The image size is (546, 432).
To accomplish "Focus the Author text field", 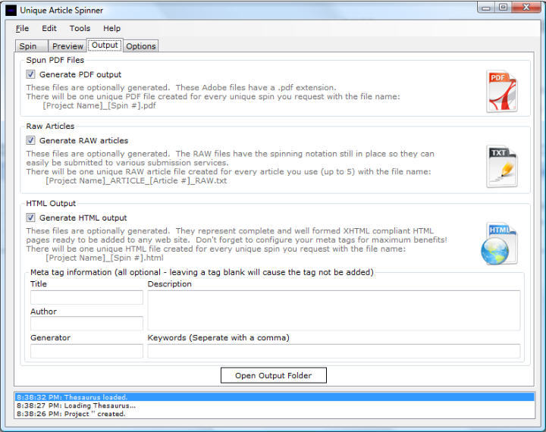I will pyautogui.click(x=86, y=324).
